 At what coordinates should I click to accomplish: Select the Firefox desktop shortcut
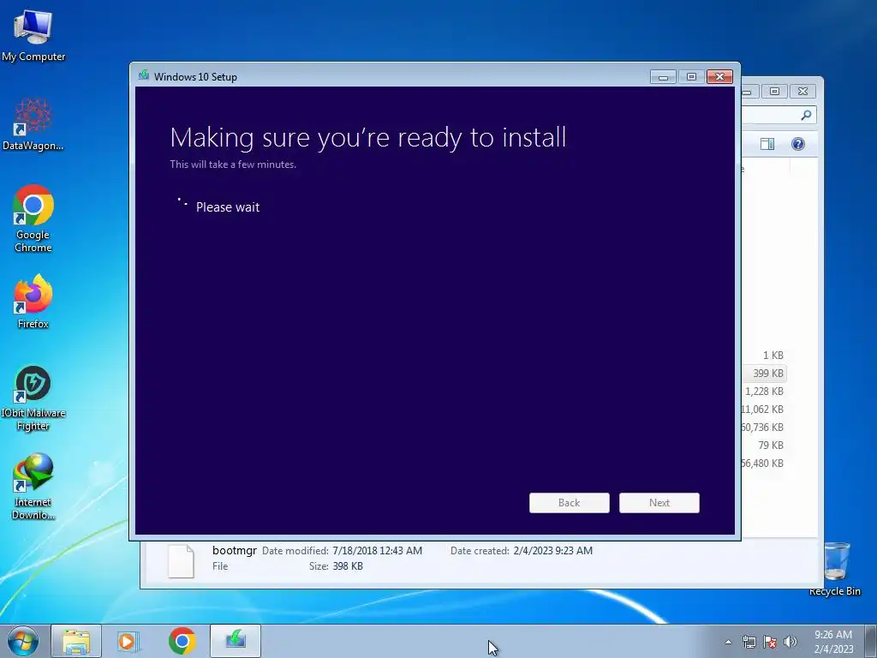pos(33,301)
